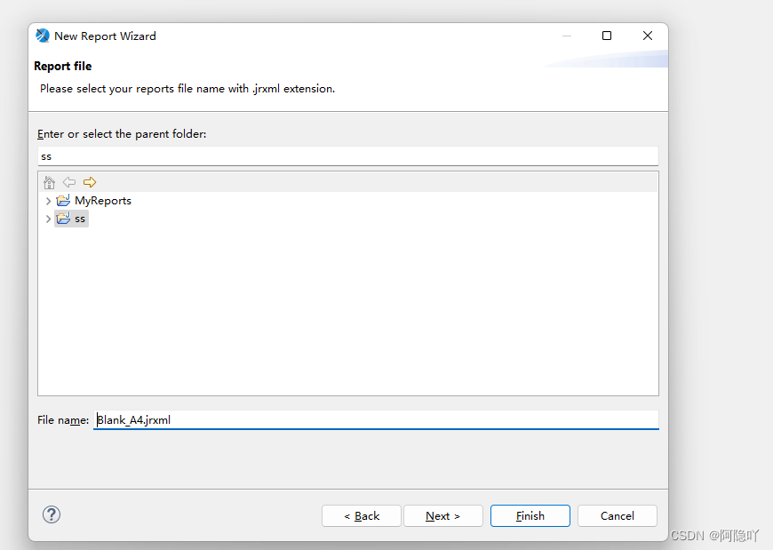Click the parent folder text field showing ss
This screenshot has width=773, height=550.
coord(347,156)
